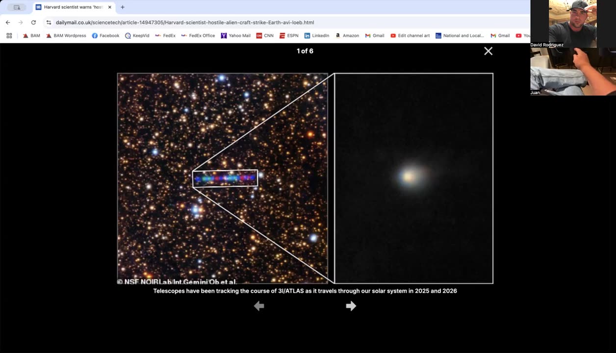Go forward in browser history
The width and height of the screenshot is (616, 353).
pos(21,23)
